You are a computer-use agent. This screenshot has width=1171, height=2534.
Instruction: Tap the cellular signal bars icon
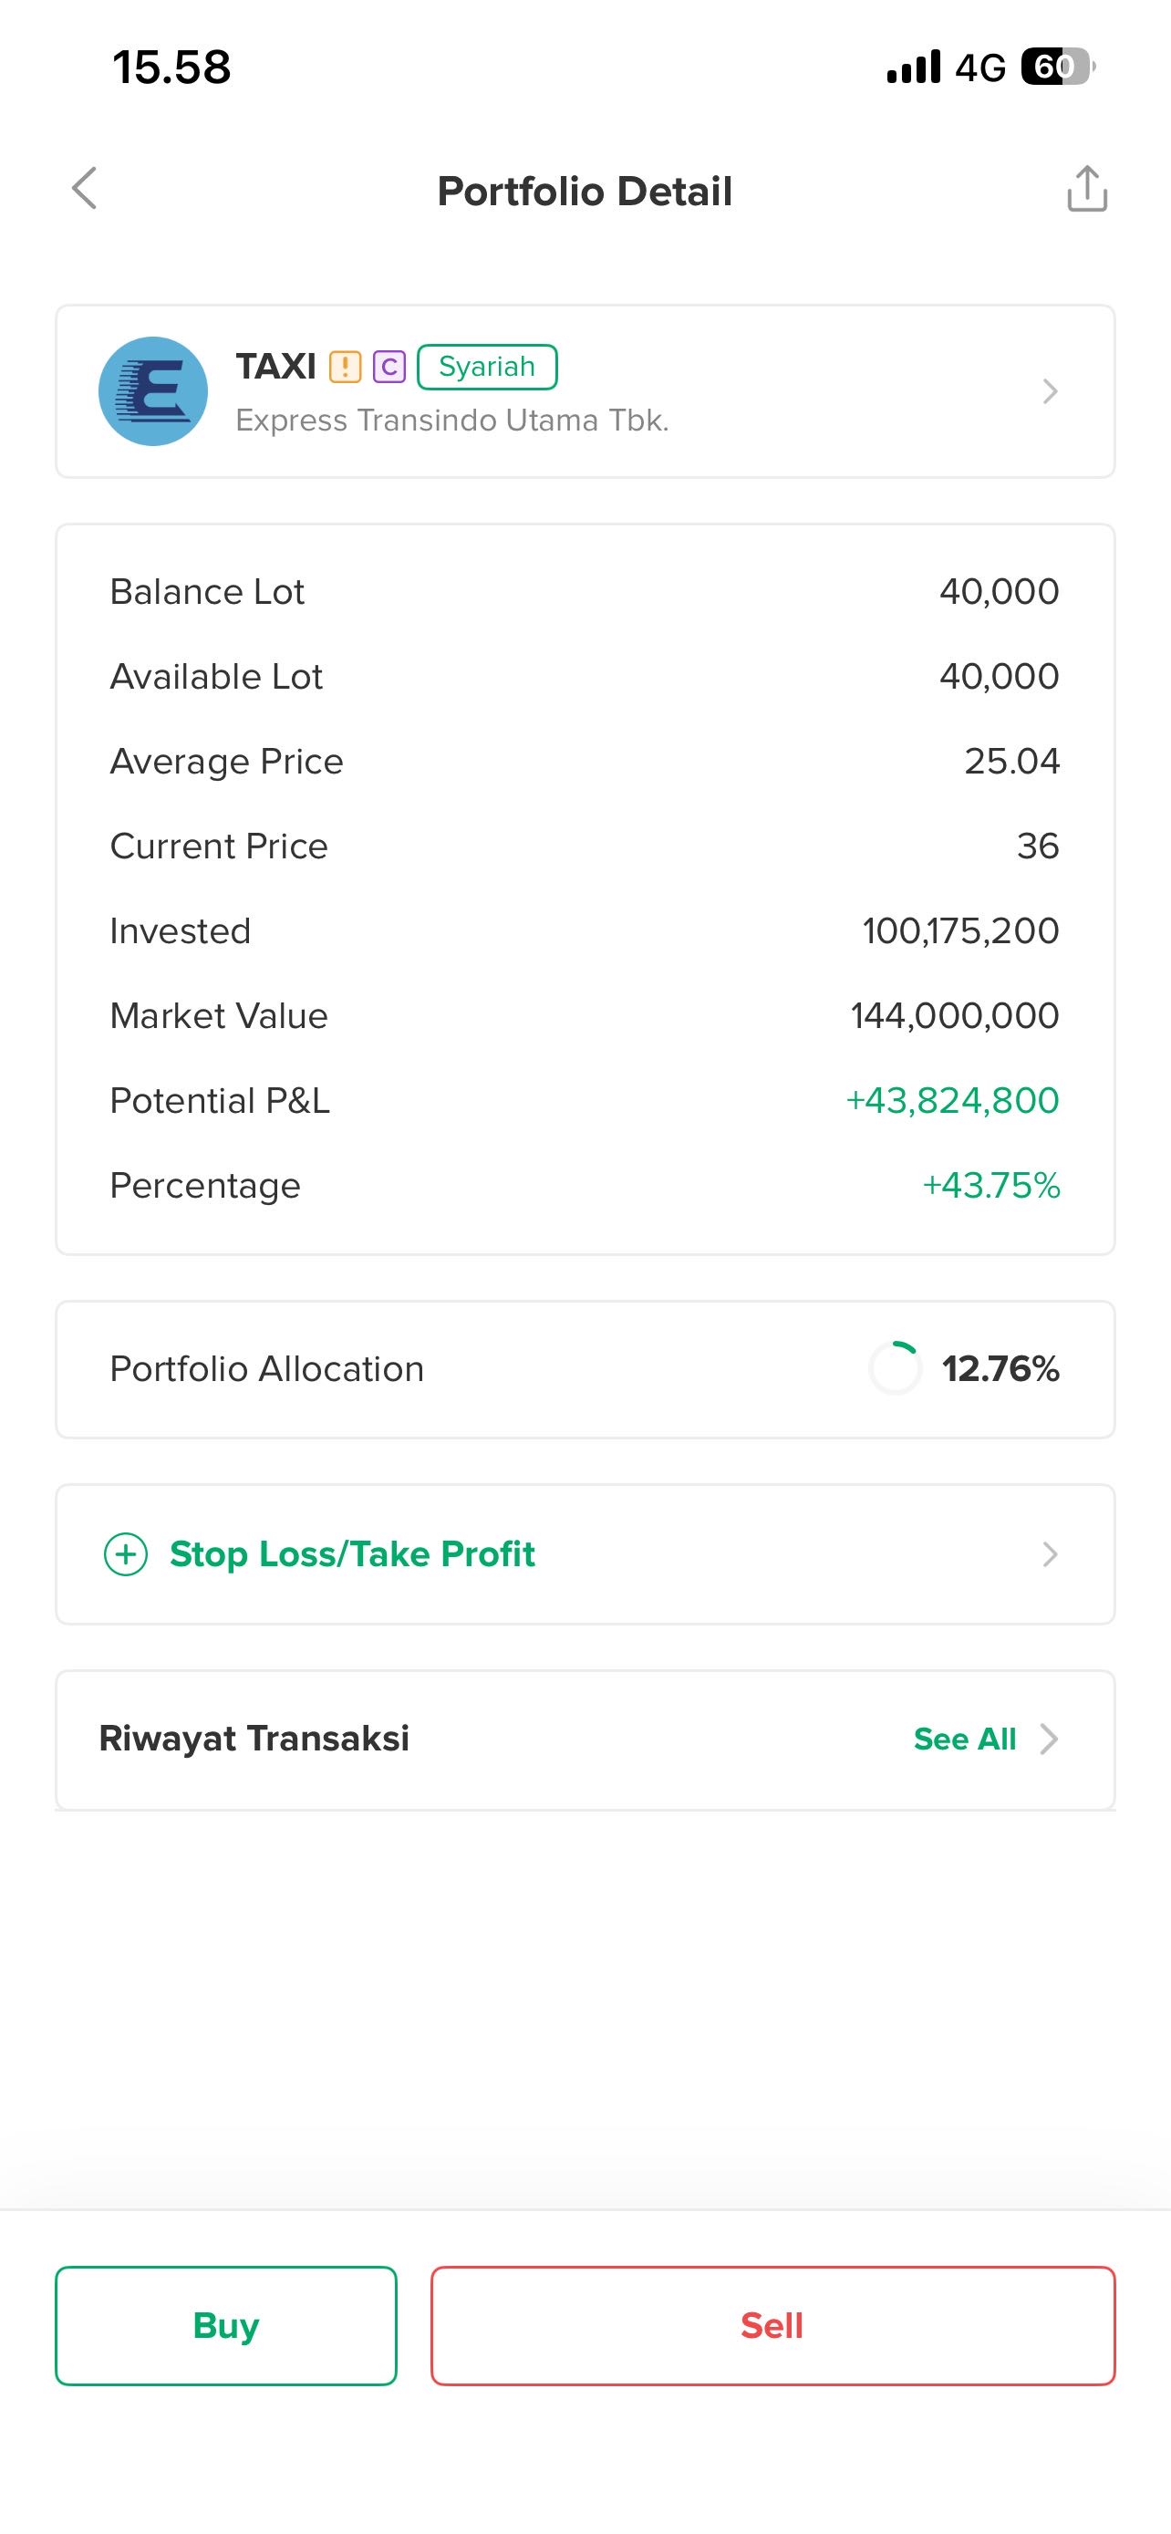[914, 67]
